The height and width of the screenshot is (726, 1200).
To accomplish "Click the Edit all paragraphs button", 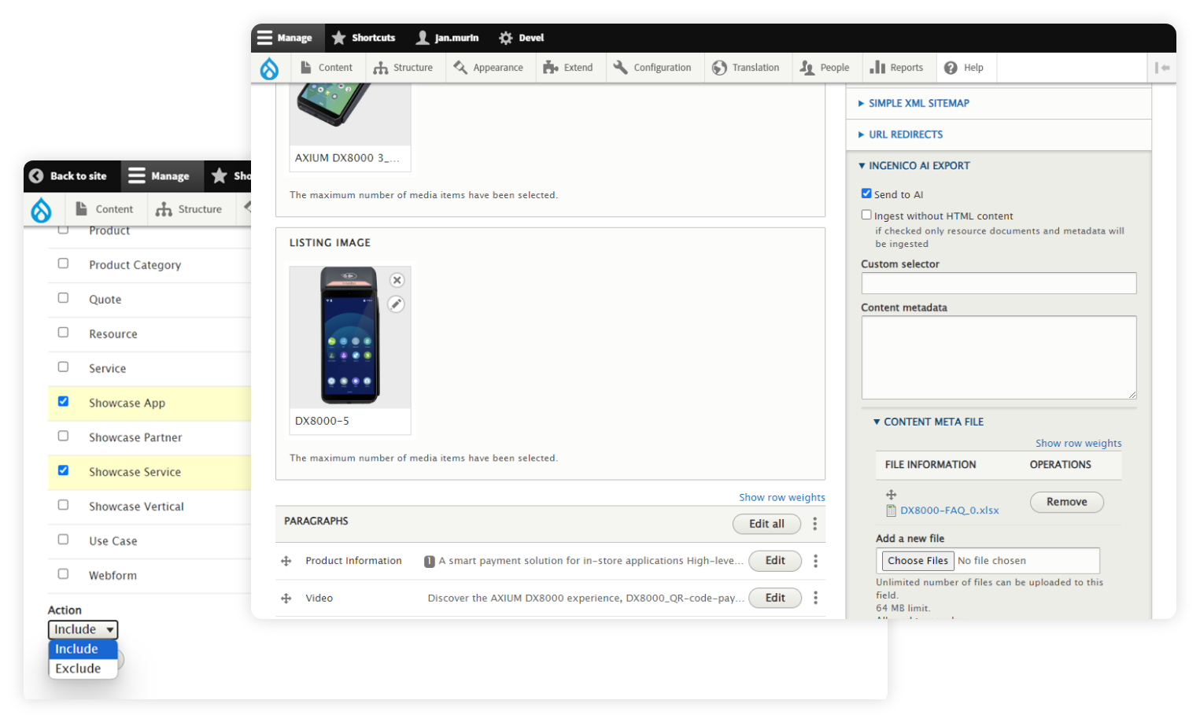I will click(766, 524).
